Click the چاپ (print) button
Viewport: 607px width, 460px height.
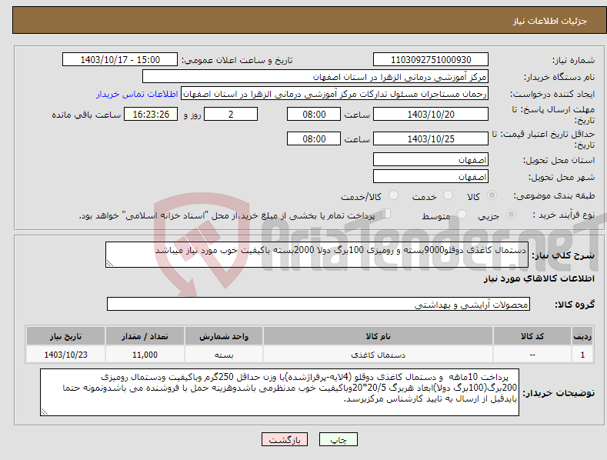pyautogui.click(x=338, y=439)
